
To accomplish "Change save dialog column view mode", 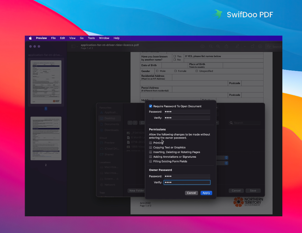I will (x=143, y=123).
